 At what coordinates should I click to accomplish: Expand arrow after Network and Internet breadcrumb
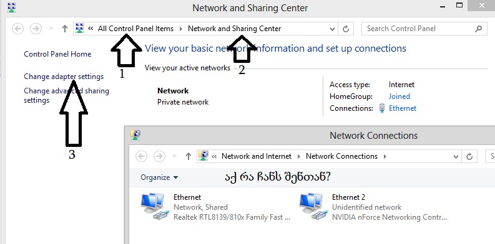click(x=298, y=156)
